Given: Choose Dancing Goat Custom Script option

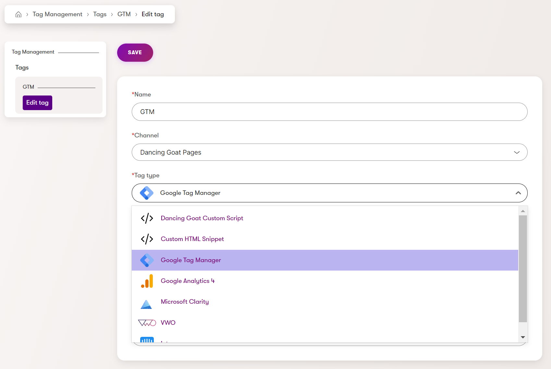Looking at the screenshot, I should (x=325, y=218).
